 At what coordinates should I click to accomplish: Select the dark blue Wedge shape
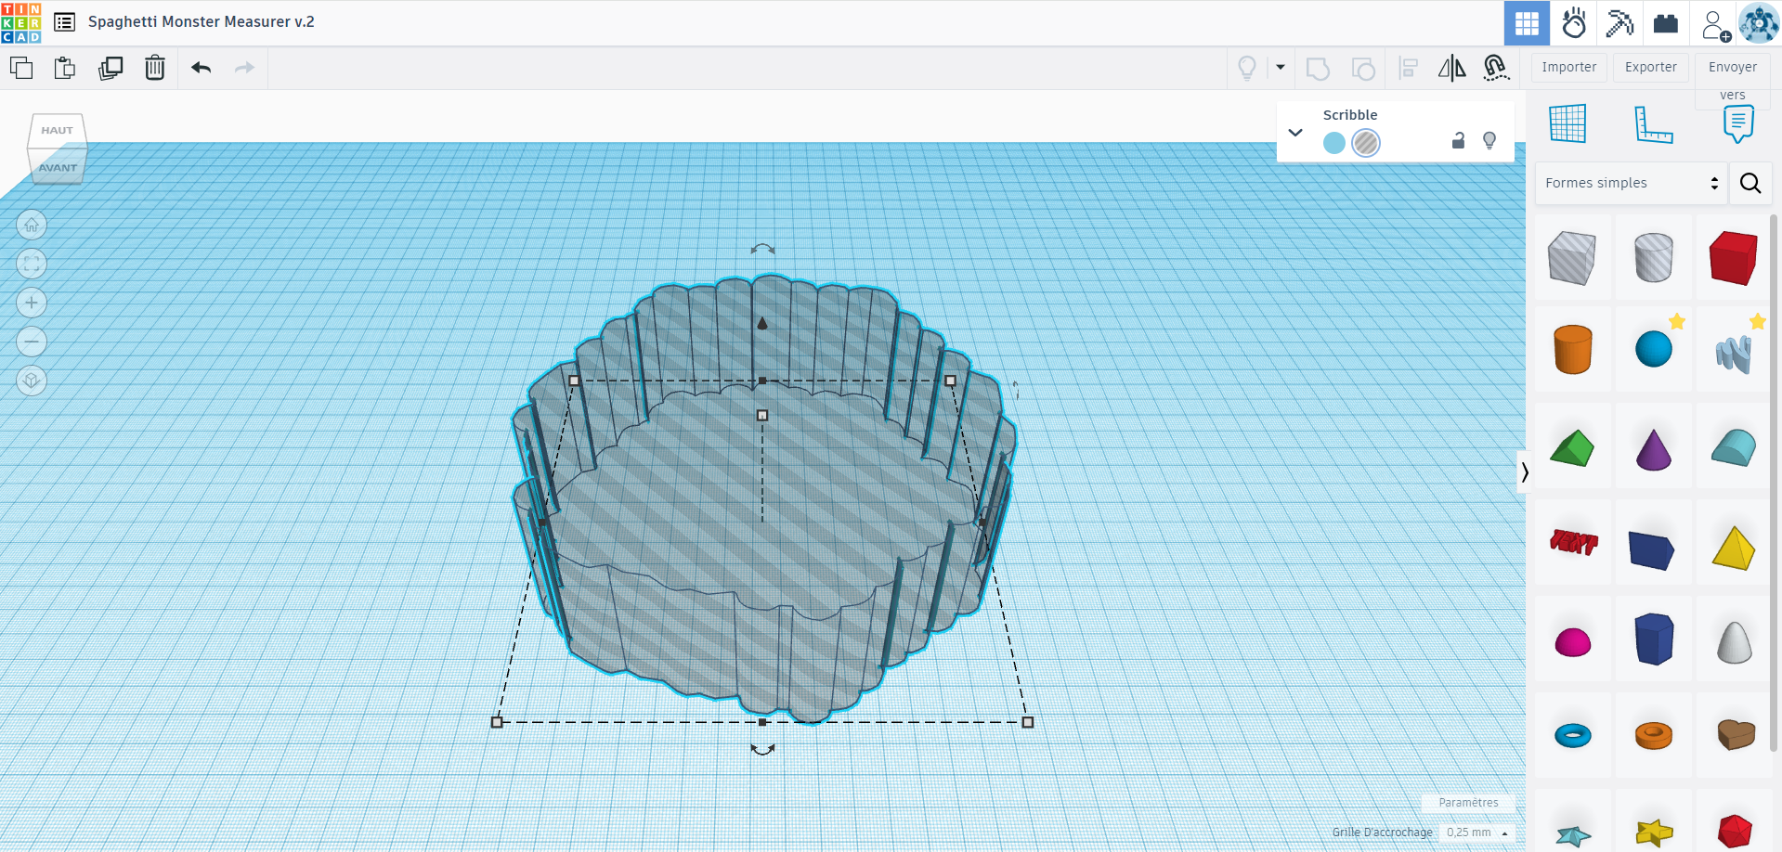[1652, 549]
